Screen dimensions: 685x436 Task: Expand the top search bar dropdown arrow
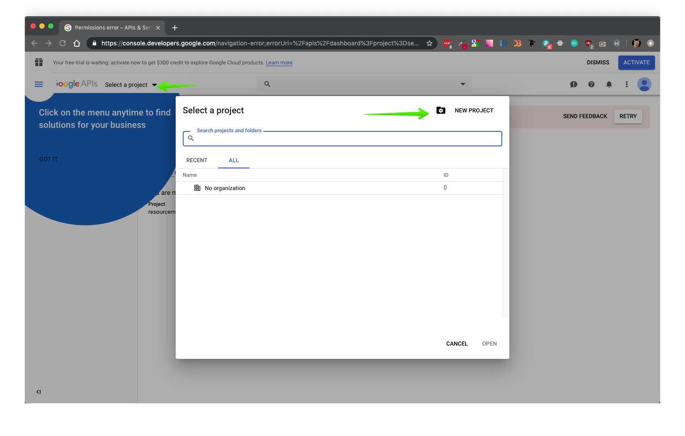coord(462,84)
